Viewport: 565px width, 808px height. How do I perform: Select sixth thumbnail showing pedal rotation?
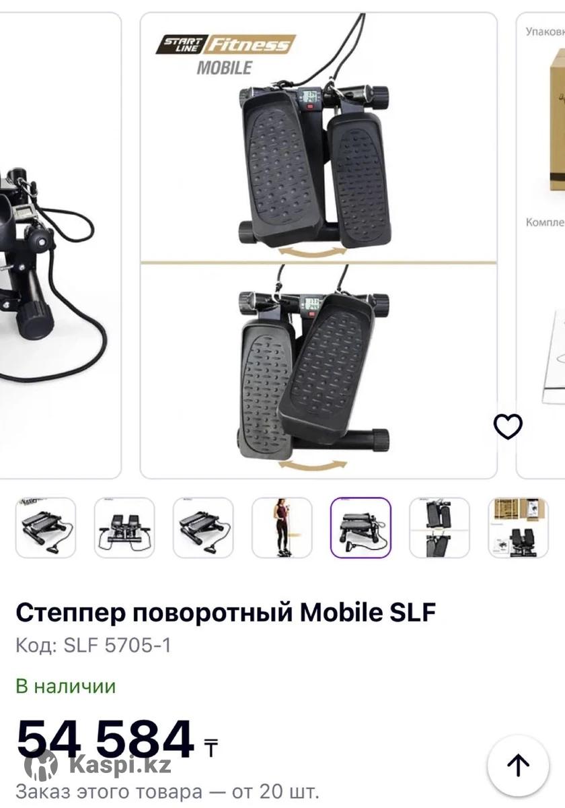[439, 528]
